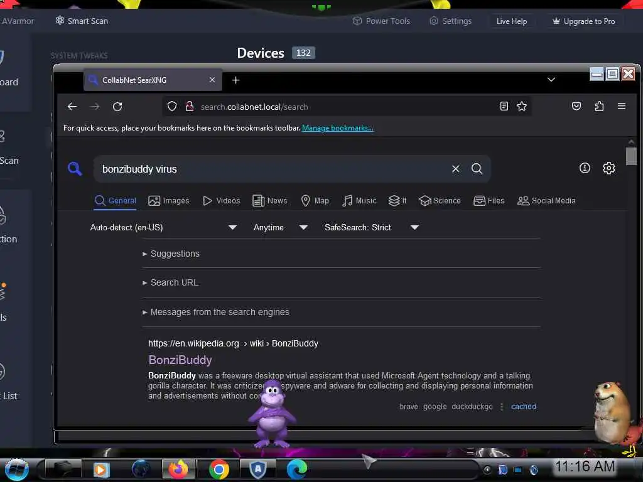Reload the page with the refresh icon
Screen dimensions: 643x482
pyautogui.click(x=117, y=107)
